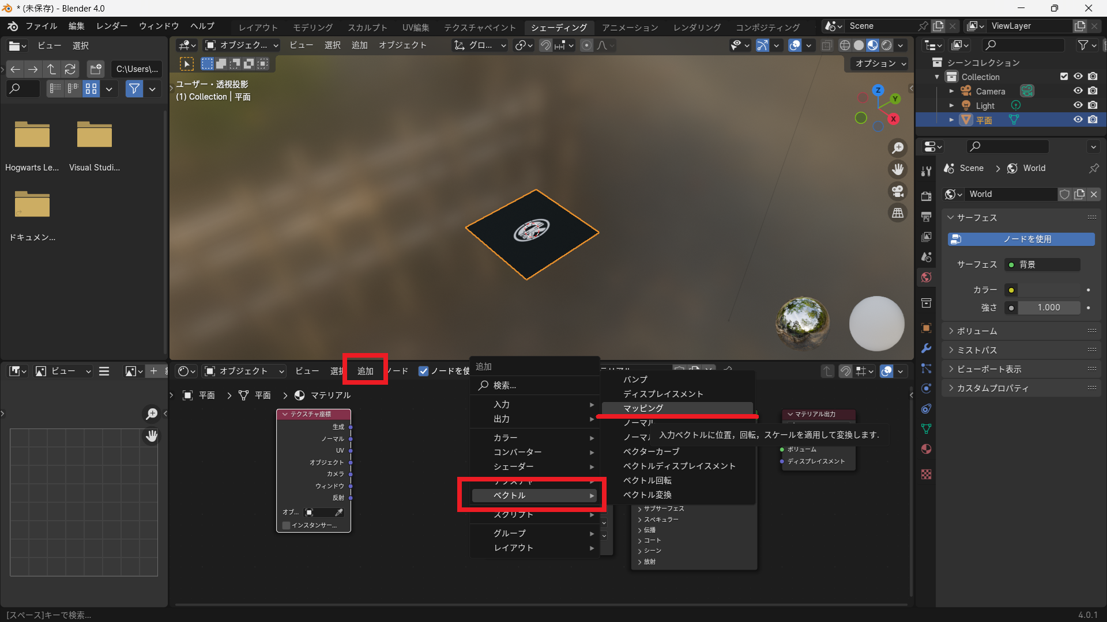Expand the ボリューム panel
This screenshot has width=1107, height=622.
(x=977, y=331)
